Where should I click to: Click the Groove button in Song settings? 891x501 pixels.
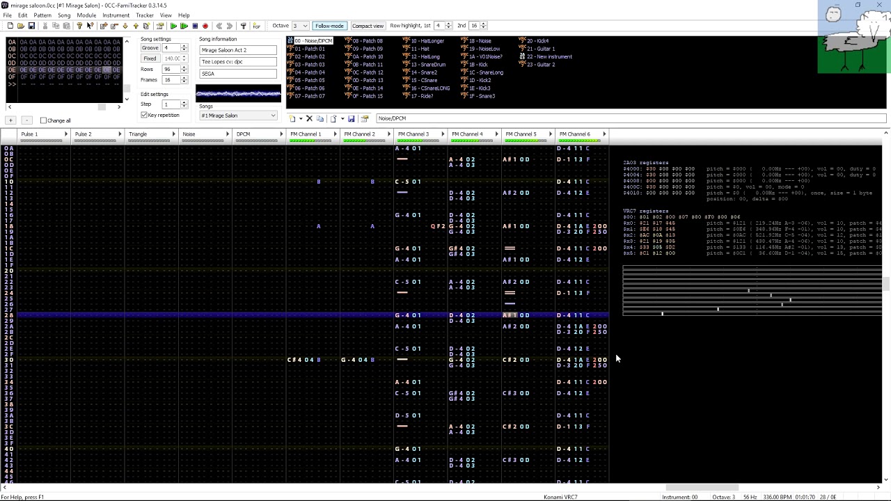pyautogui.click(x=150, y=48)
